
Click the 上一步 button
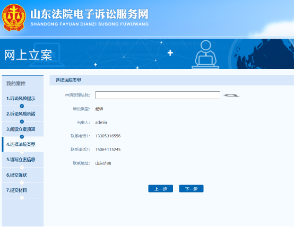160,189
